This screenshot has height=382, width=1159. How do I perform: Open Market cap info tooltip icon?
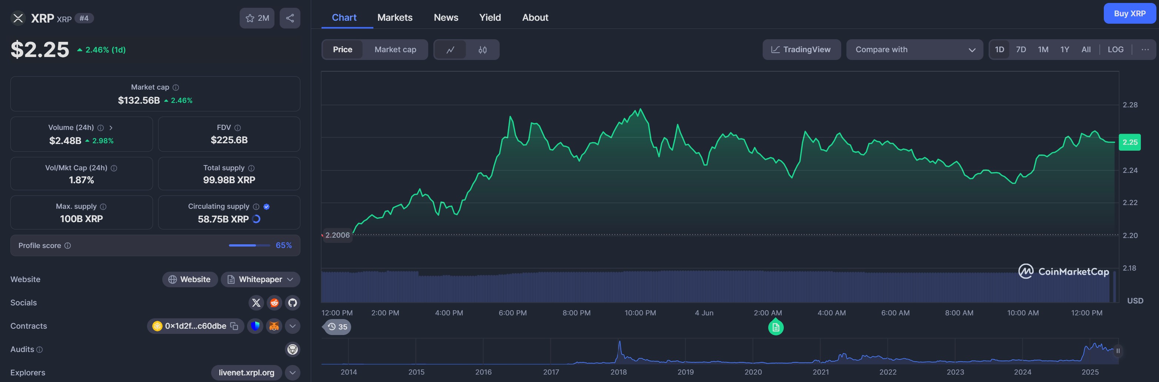[x=176, y=87]
